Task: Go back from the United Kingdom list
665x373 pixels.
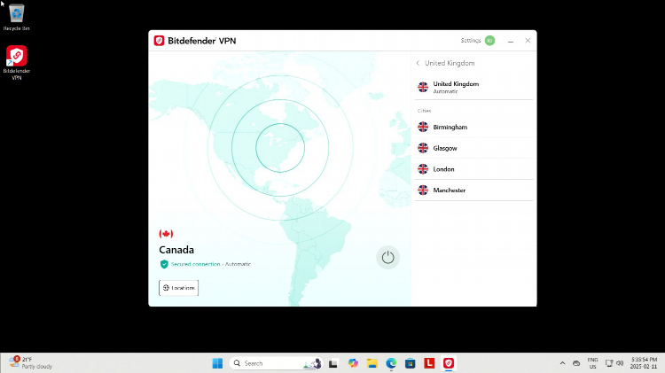Action: pyautogui.click(x=418, y=63)
